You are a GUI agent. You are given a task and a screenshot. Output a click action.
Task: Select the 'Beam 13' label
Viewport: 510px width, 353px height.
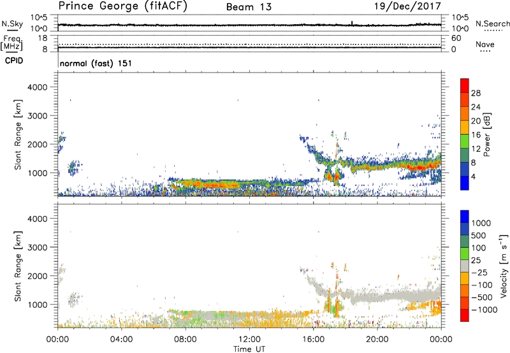click(249, 7)
